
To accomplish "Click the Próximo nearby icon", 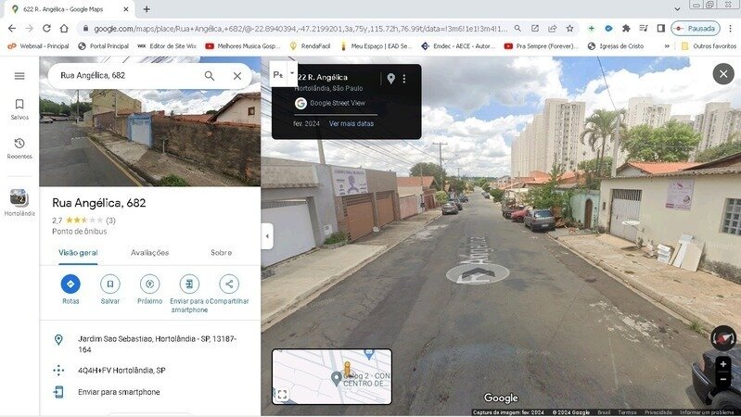I will click(149, 284).
